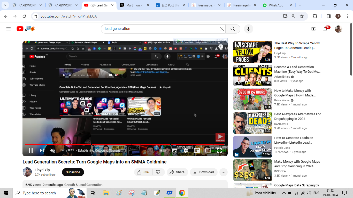Download the video
This screenshot has width=353, height=198.
click(x=204, y=172)
